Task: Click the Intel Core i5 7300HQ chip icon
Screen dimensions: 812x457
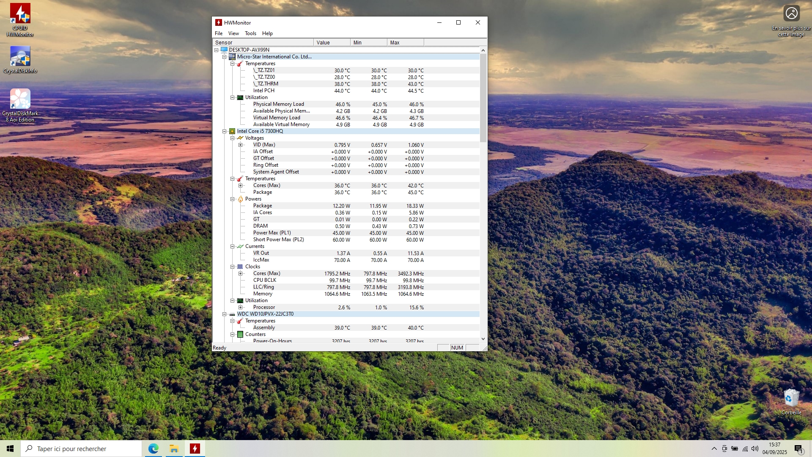Action: [232, 131]
